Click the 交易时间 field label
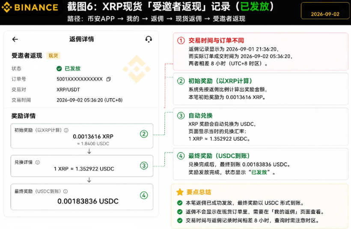 (x=21, y=100)
